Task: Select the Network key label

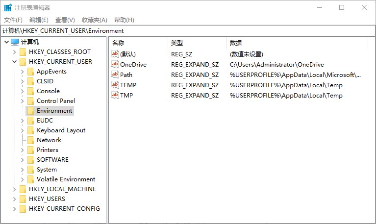Action: [x=49, y=140]
